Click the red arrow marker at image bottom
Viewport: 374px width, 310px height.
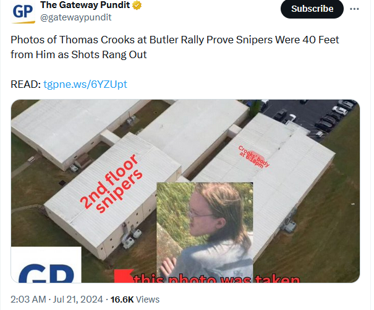(123, 276)
